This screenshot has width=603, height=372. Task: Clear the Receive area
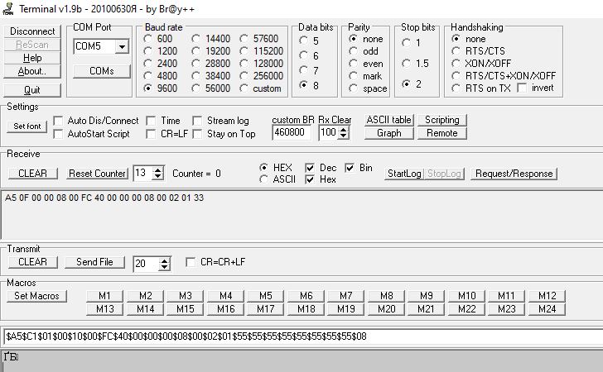[x=32, y=174]
